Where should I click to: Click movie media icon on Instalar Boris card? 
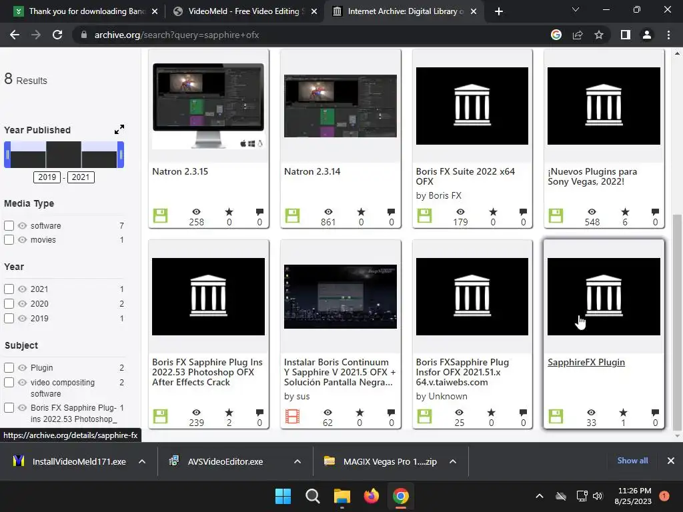(292, 416)
